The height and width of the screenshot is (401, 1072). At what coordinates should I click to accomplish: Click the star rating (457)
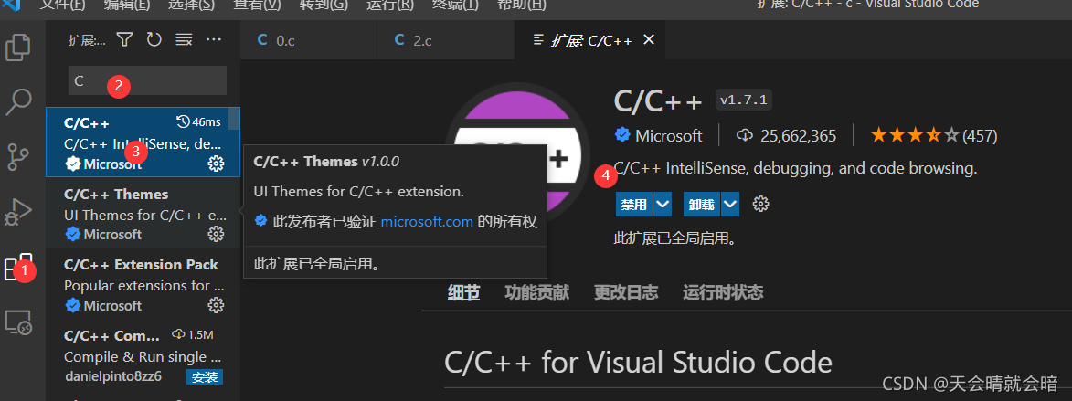(x=934, y=136)
